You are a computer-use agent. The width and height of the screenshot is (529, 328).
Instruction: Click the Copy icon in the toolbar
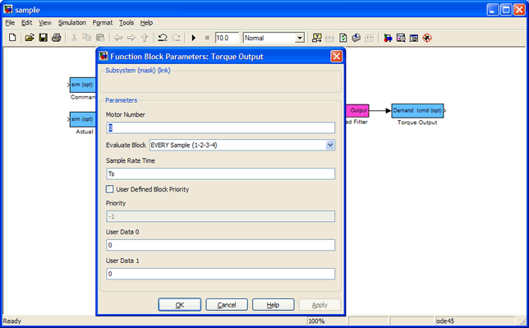tap(87, 38)
